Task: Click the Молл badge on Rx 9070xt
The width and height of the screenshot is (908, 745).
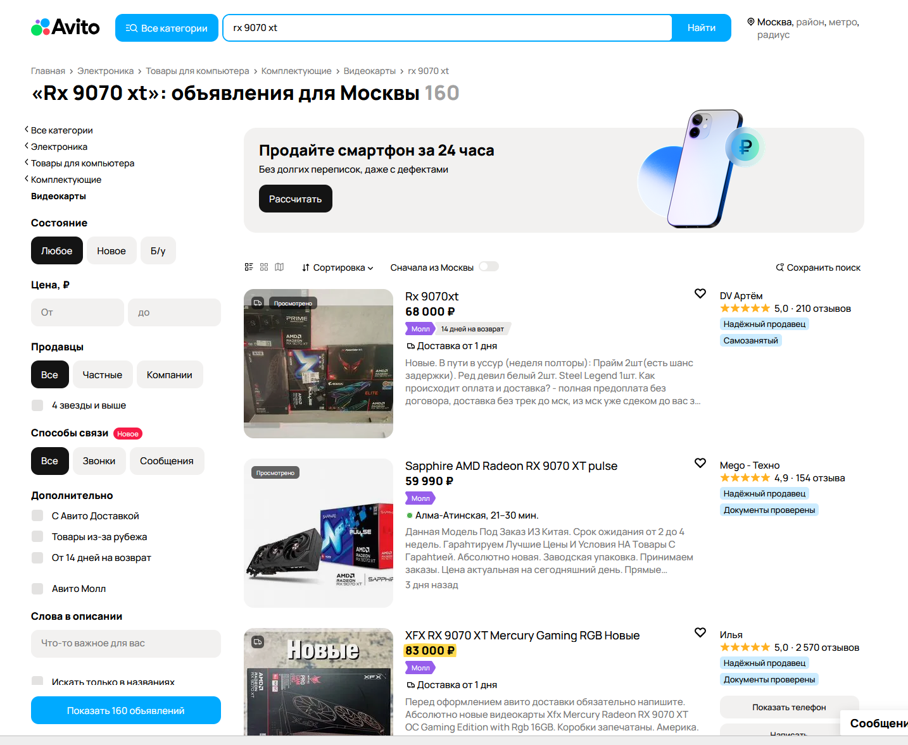Action: click(420, 329)
